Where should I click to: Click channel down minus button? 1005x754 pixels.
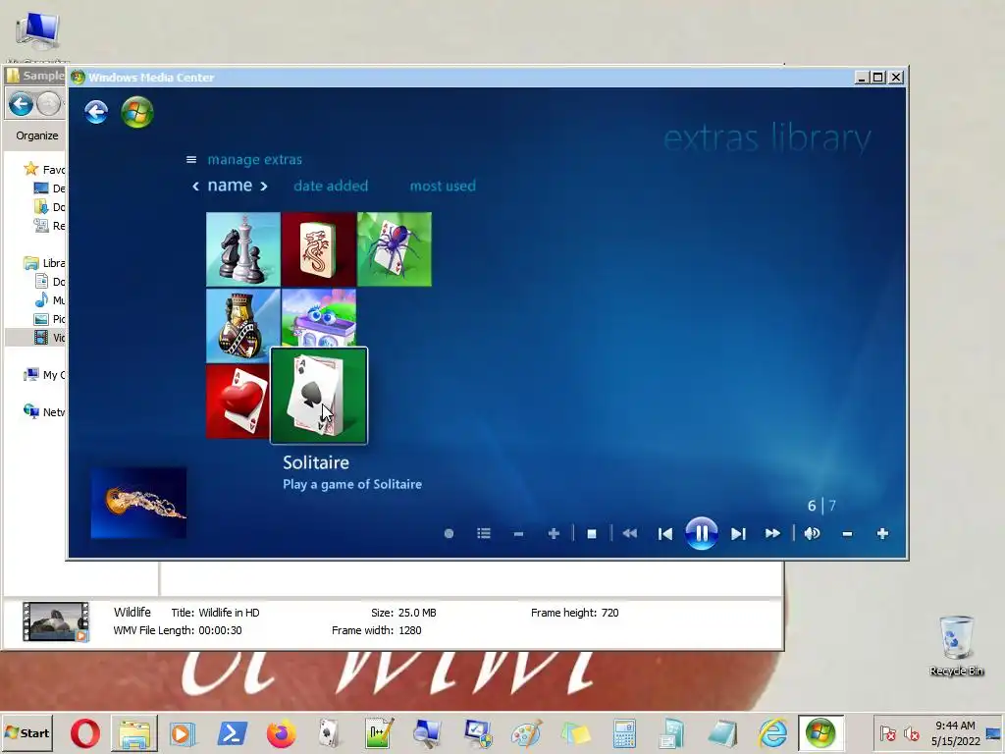pyautogui.click(x=518, y=533)
